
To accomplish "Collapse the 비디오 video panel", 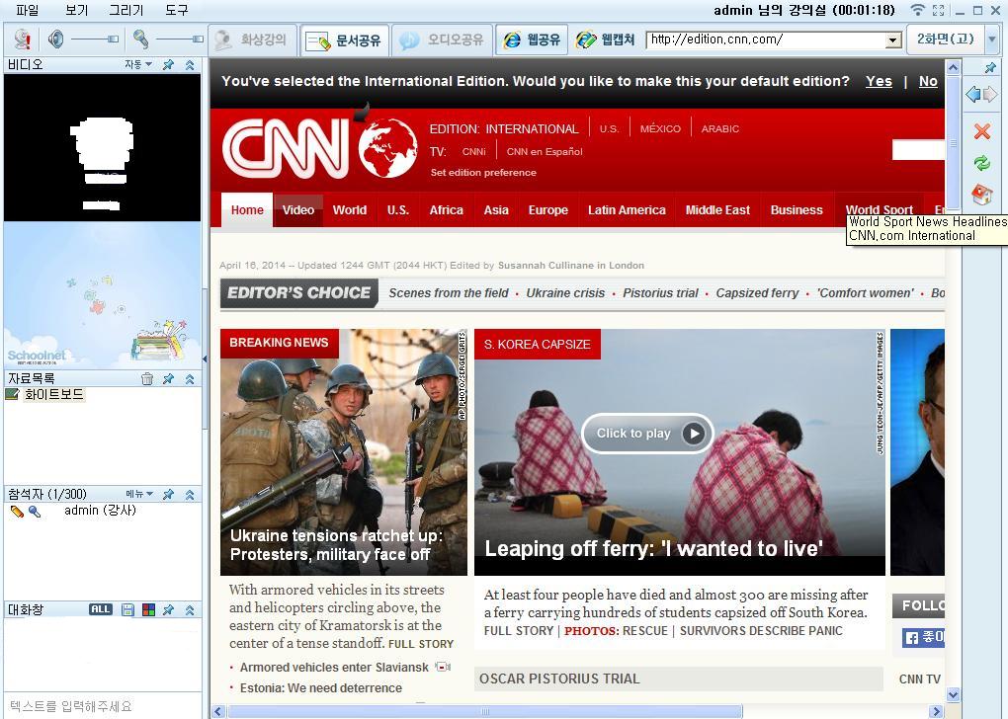I will pos(190,65).
